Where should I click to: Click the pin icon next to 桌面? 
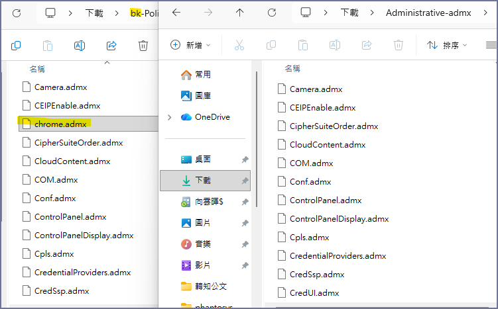[245, 159]
